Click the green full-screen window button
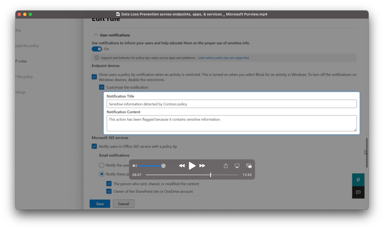Screen dimensions: 384x230 tap(30, 14)
